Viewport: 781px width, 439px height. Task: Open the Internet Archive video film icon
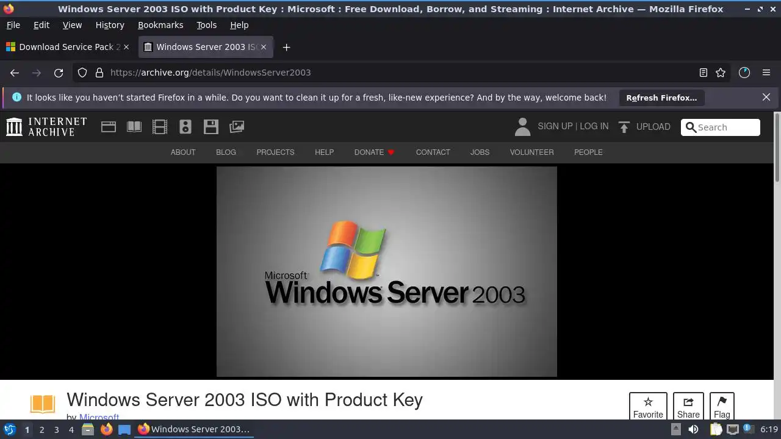coord(160,127)
